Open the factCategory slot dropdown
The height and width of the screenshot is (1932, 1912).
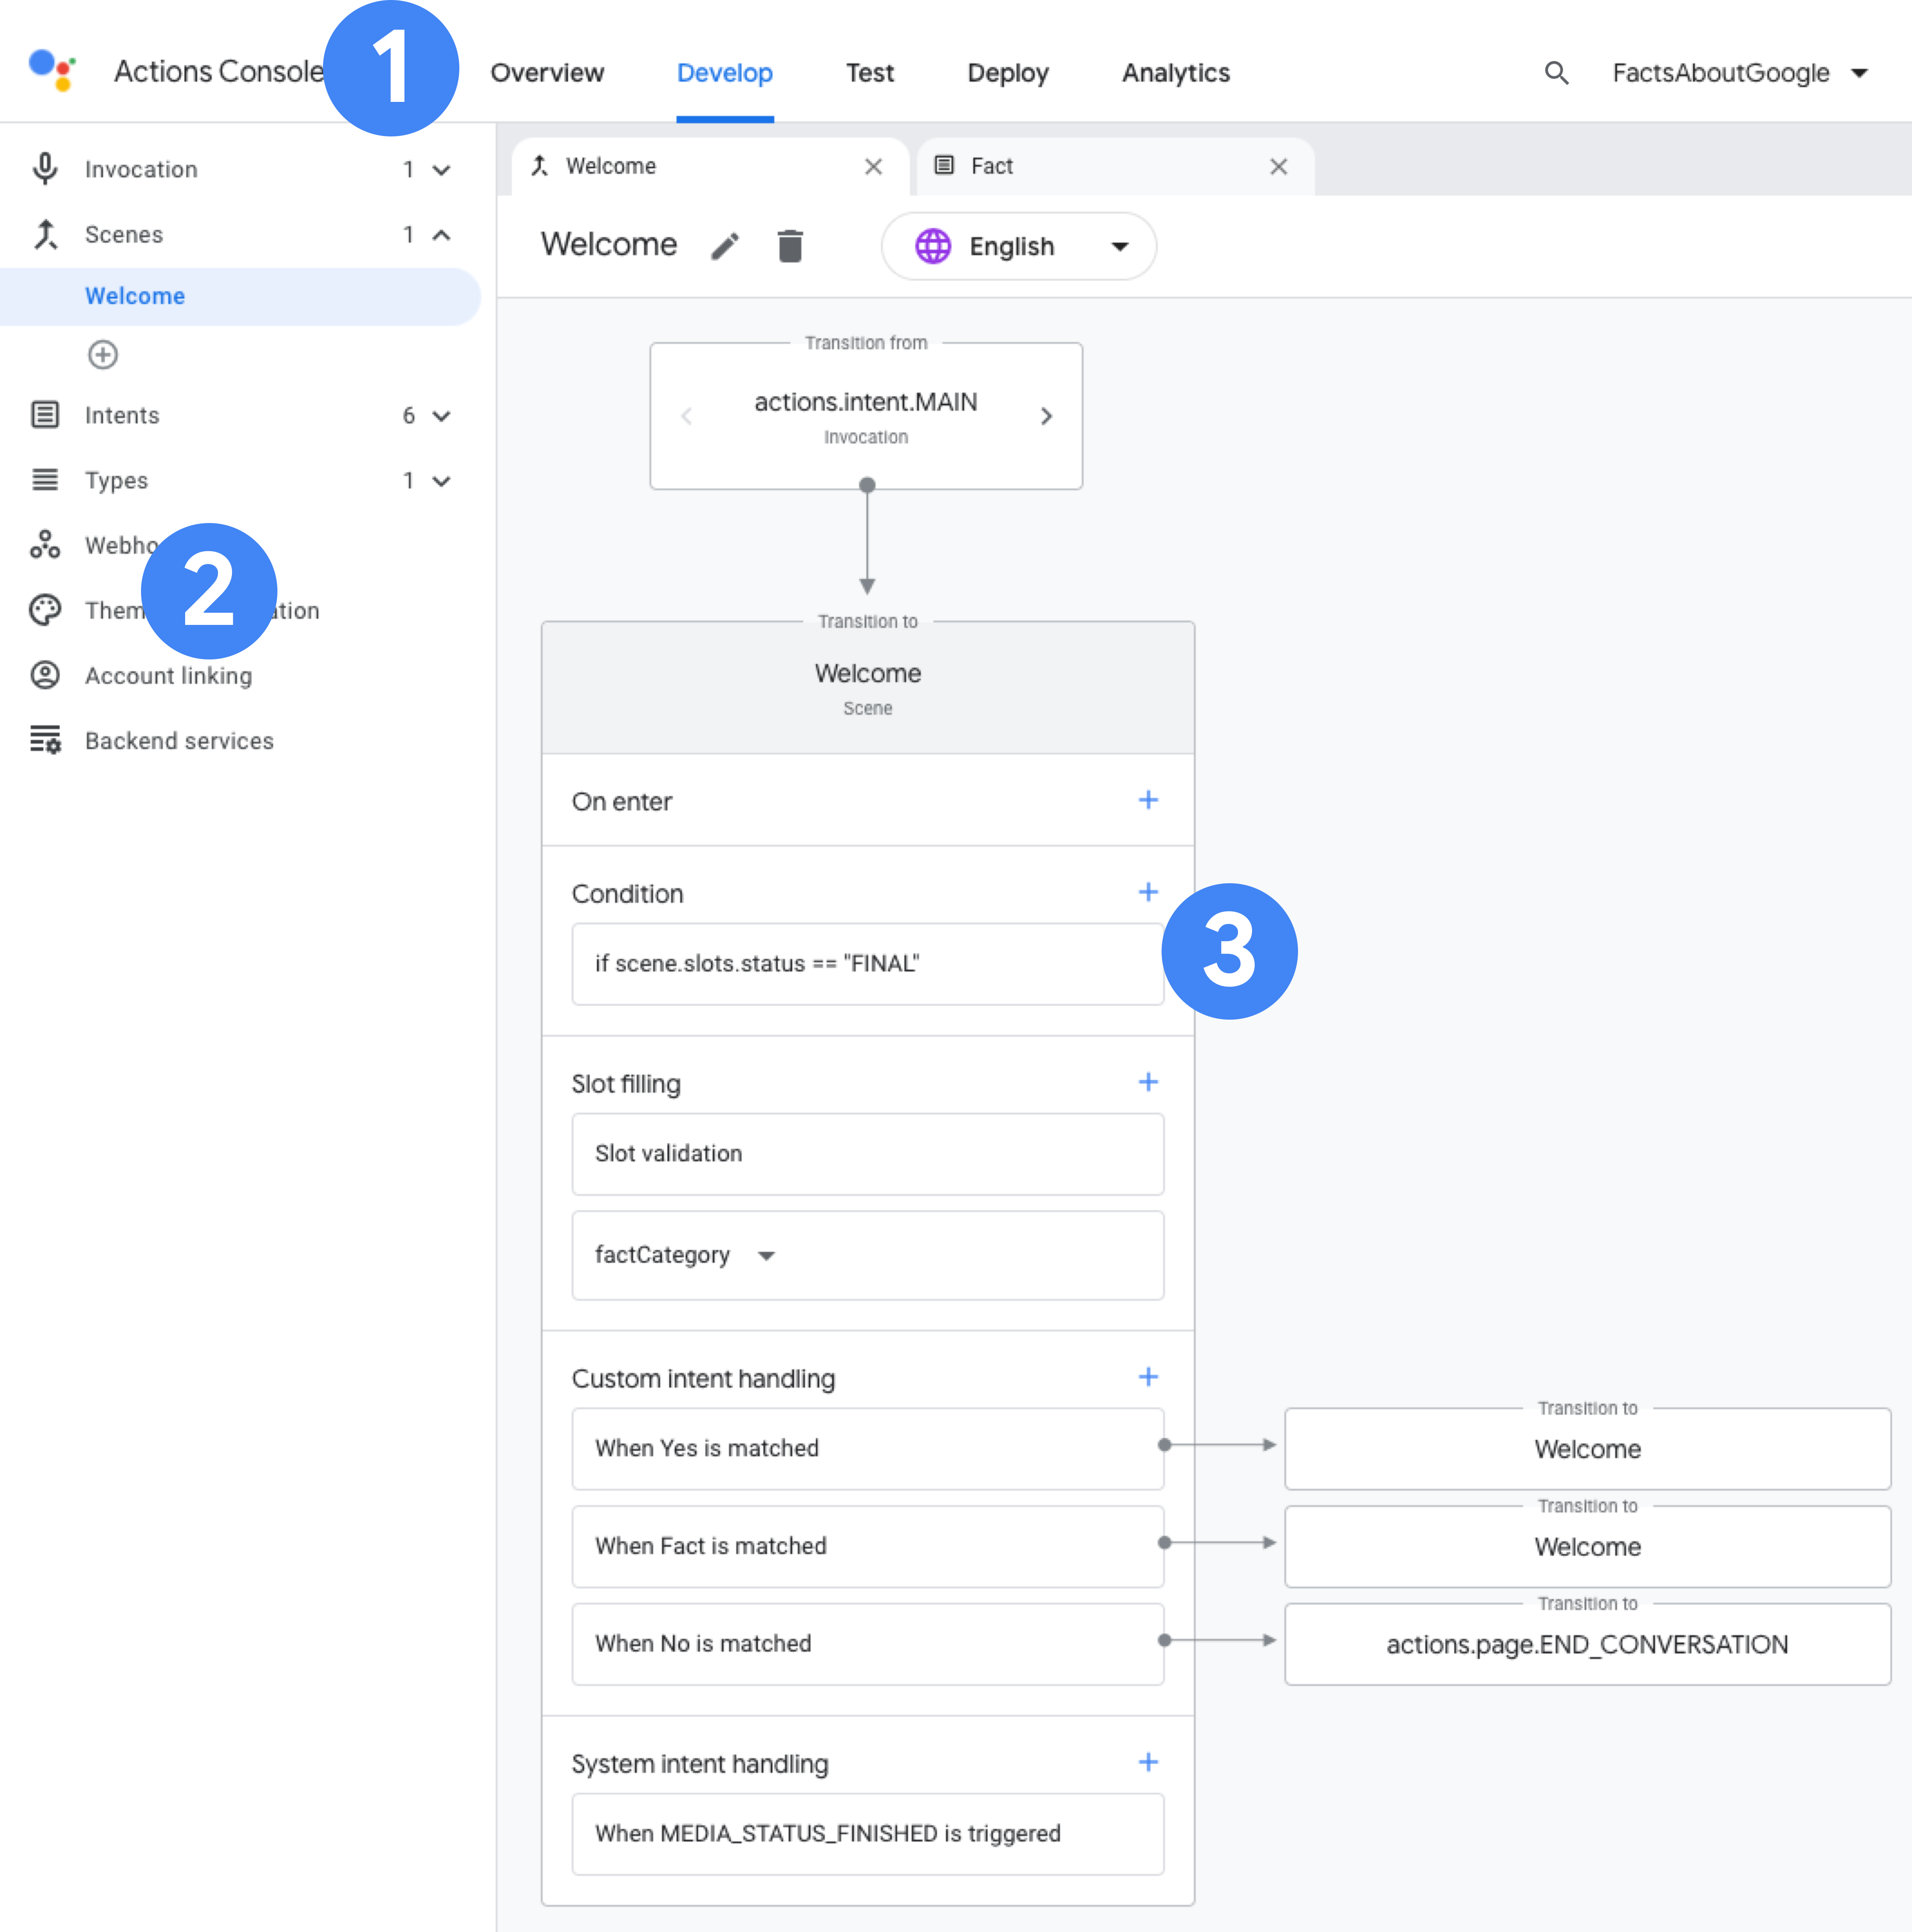(x=766, y=1256)
